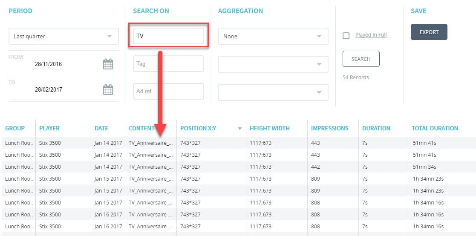
Task: Open the None aggregation dropdown
Action: [273, 36]
